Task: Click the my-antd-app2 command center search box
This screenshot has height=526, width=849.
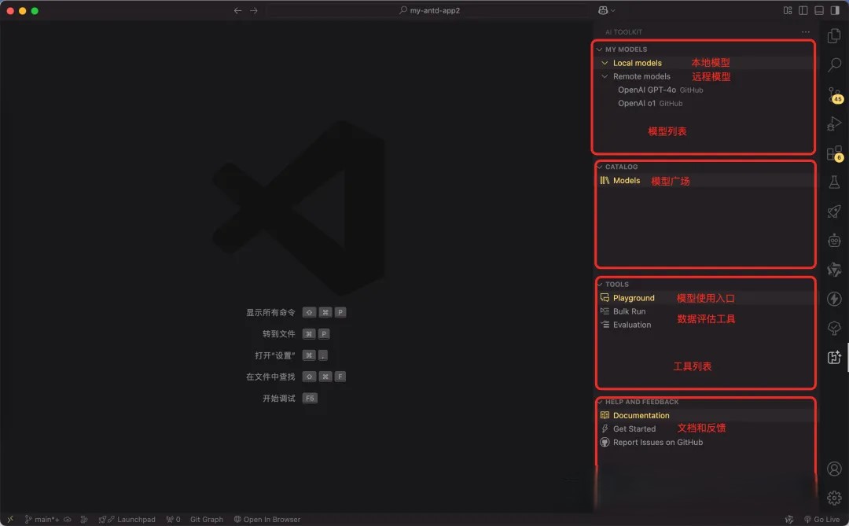Action: coord(429,10)
